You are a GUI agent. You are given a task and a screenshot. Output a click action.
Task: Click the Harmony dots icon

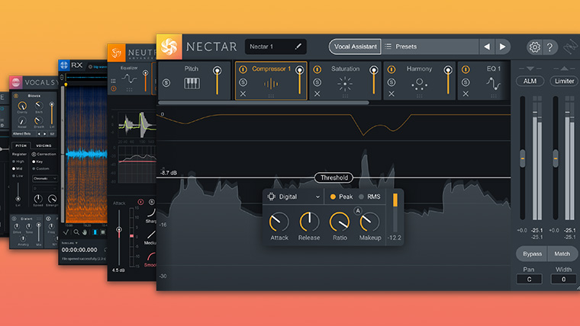419,84
